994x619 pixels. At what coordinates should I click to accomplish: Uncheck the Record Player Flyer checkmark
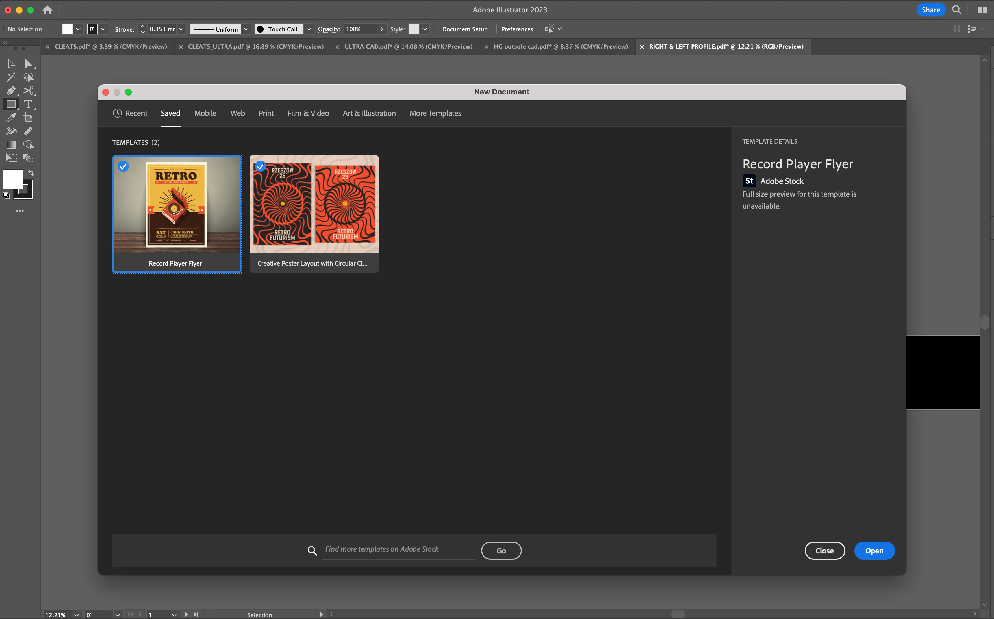tap(123, 166)
